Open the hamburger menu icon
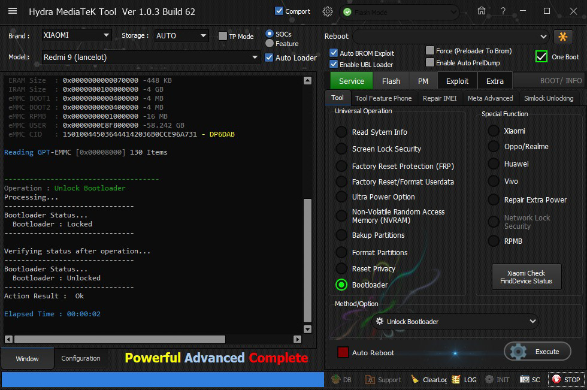587x390 pixels. point(12,11)
